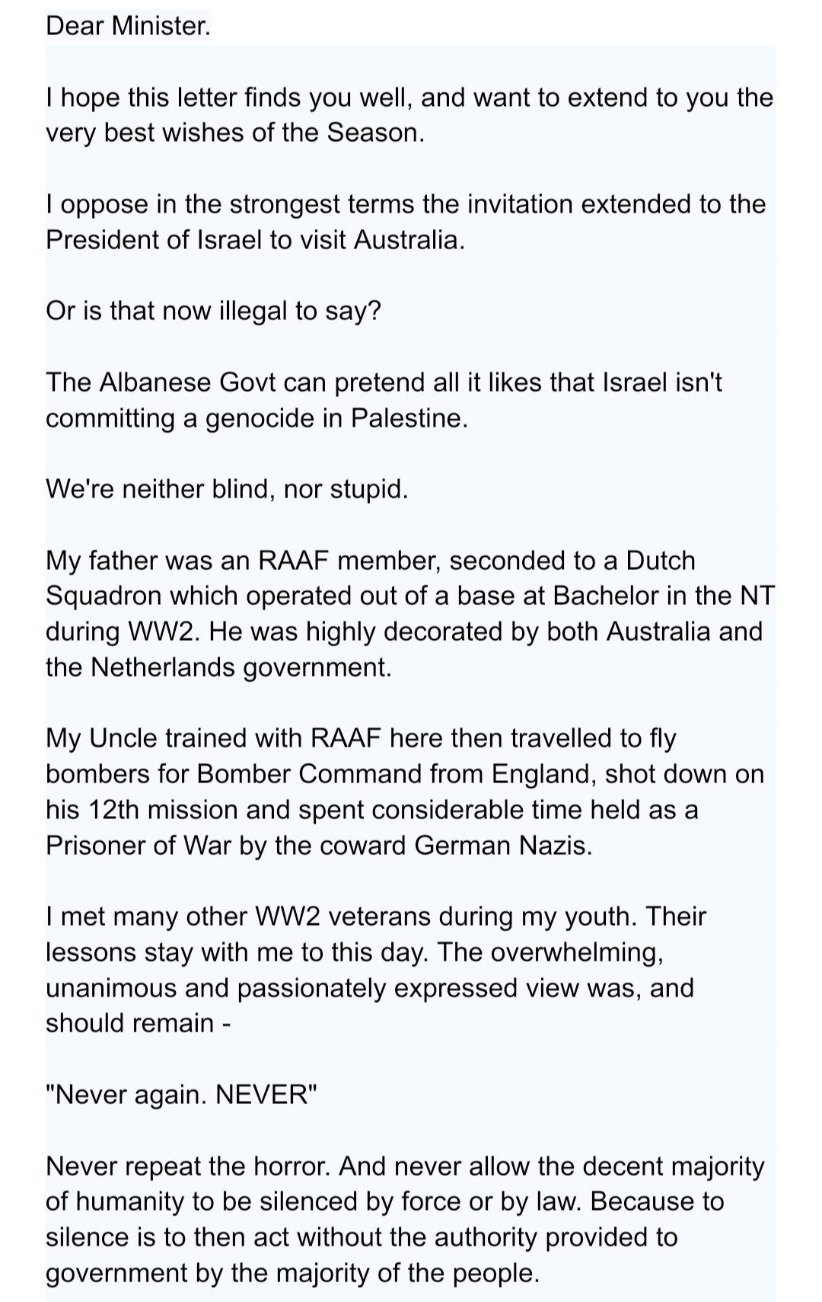Click the line starting "The Albanese Govt can pretend"

click(x=384, y=382)
